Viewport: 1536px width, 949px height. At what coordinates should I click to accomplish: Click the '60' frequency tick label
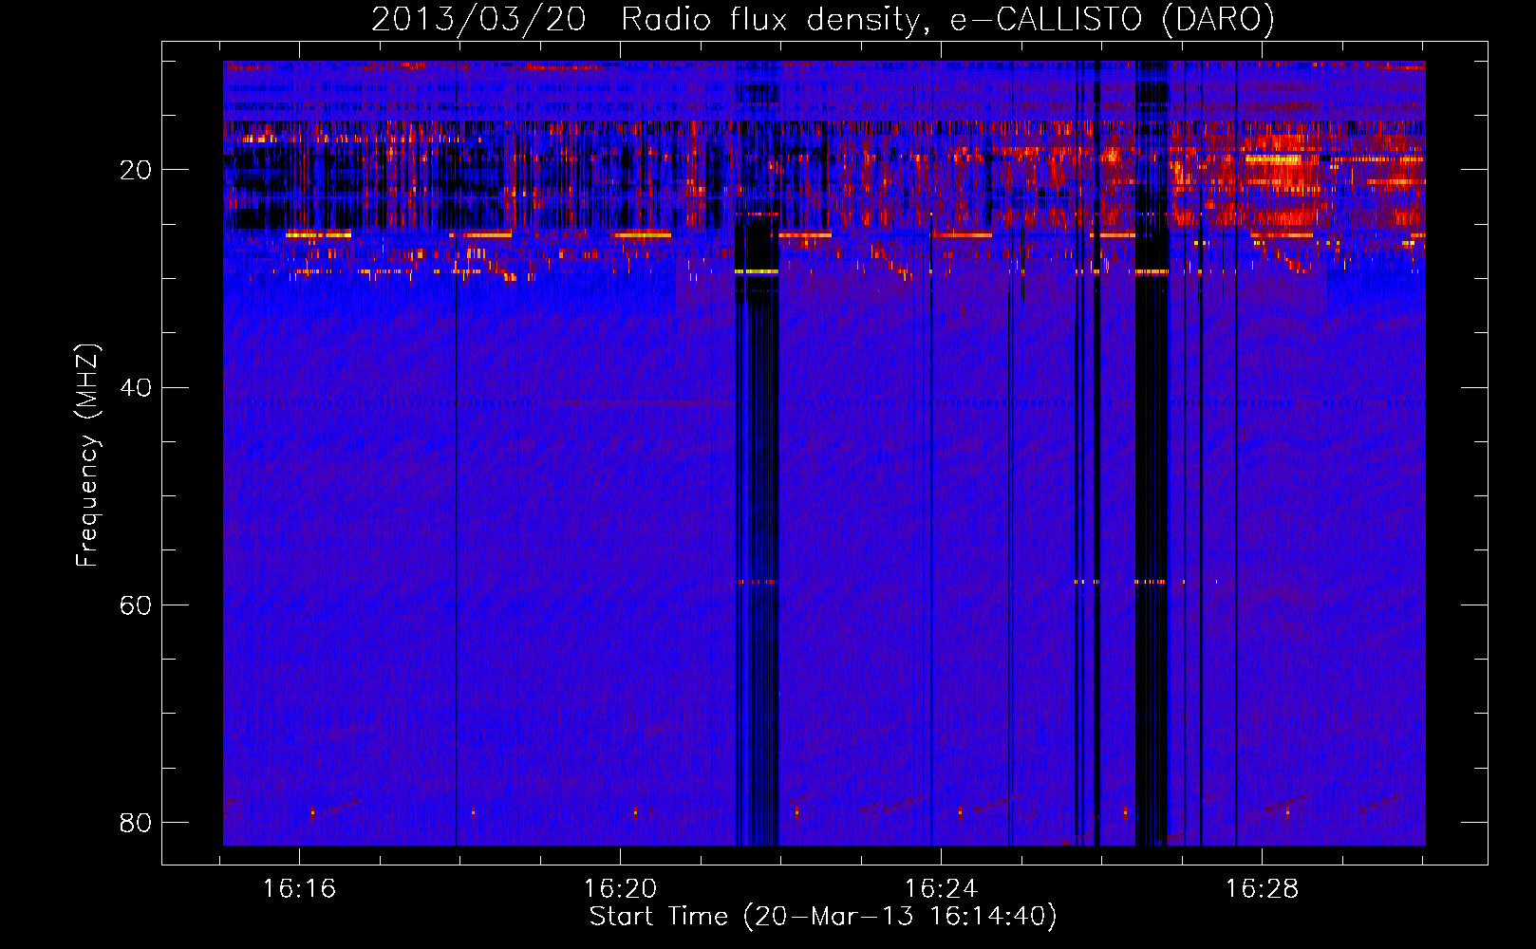136,605
